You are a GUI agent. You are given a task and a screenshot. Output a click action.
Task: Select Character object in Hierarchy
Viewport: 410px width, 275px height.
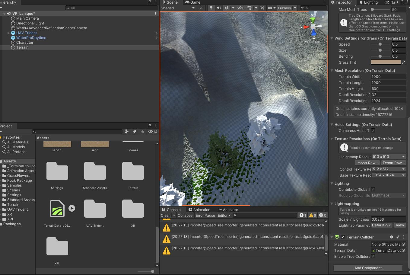(x=25, y=43)
